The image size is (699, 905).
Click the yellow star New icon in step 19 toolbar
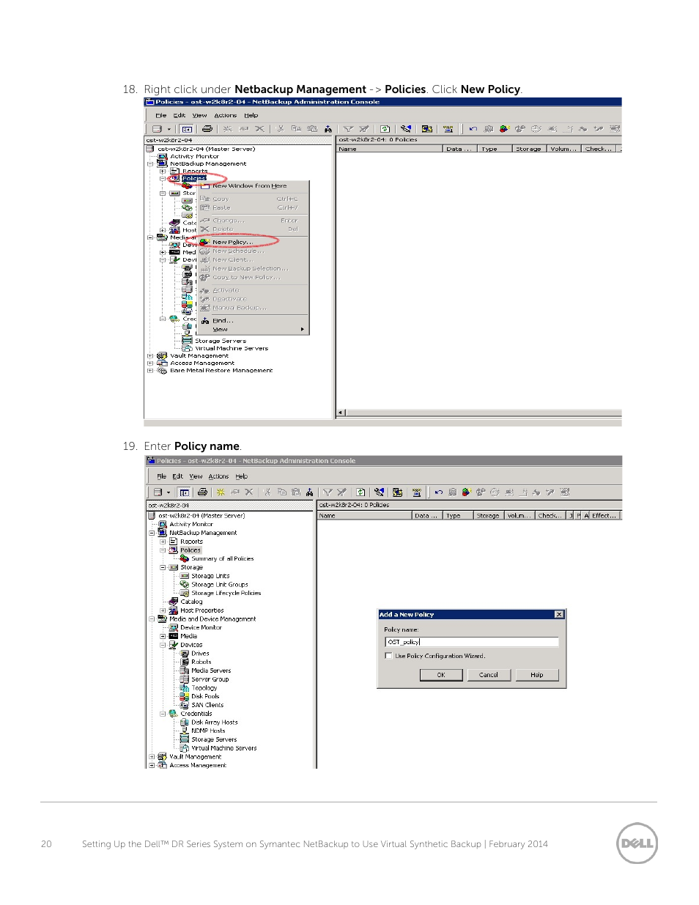(221, 492)
